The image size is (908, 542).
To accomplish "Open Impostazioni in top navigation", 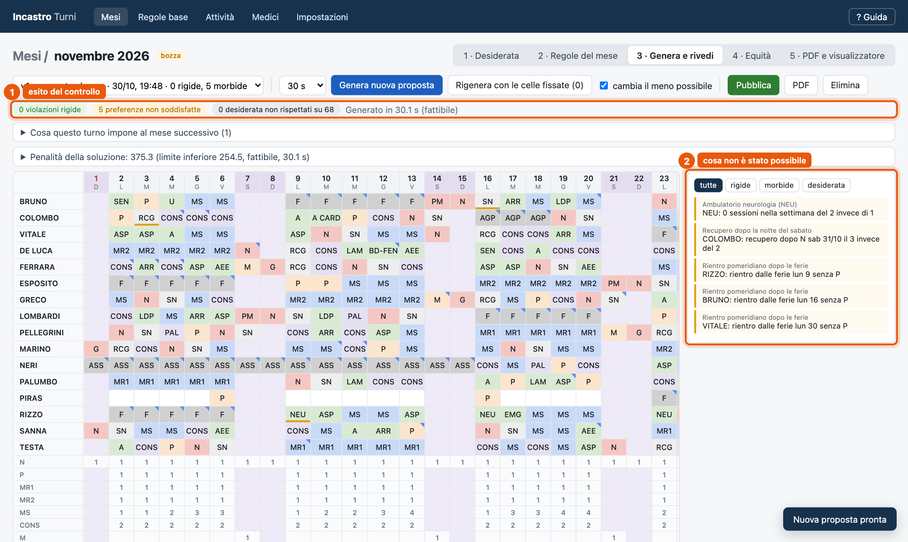I will [322, 17].
